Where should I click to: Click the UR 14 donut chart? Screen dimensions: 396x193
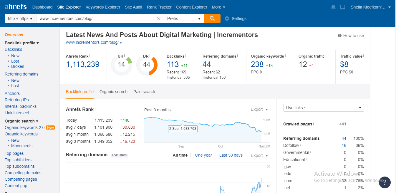pyautogui.click(x=122, y=65)
